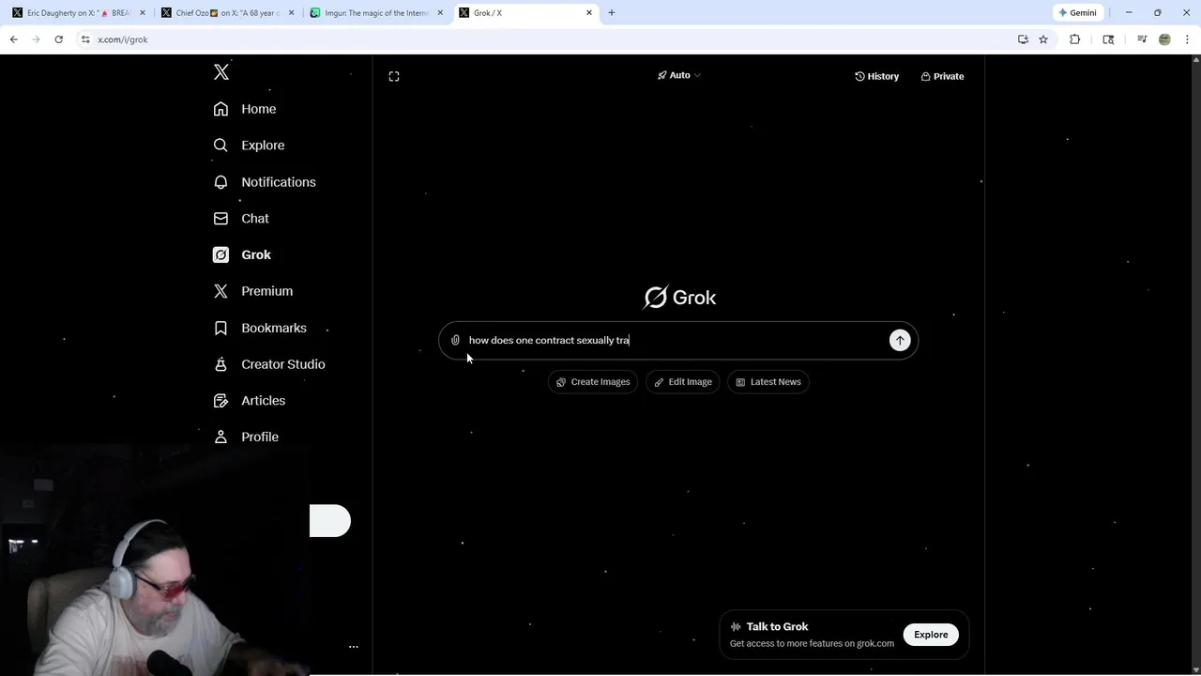The height and width of the screenshot is (676, 1201).
Task: Click the Bookmarks ribbon icon
Action: [x=220, y=328]
